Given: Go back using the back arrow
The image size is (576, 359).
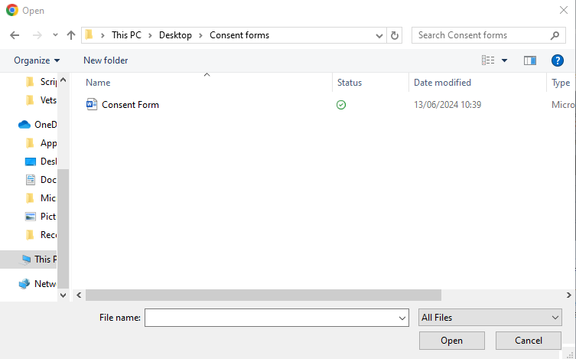Looking at the screenshot, I should [x=15, y=35].
